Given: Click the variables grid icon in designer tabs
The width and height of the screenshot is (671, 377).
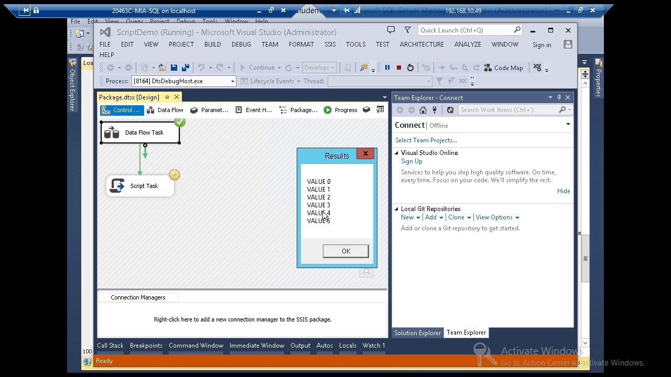Looking at the screenshot, I should click(x=380, y=110).
